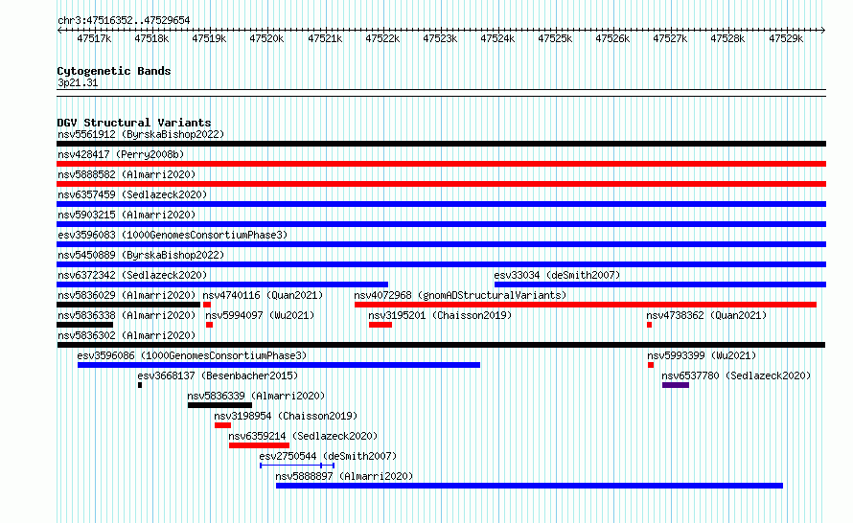
Task: Click the purple nsv6537780 variant bar
Action: pyautogui.click(x=676, y=385)
